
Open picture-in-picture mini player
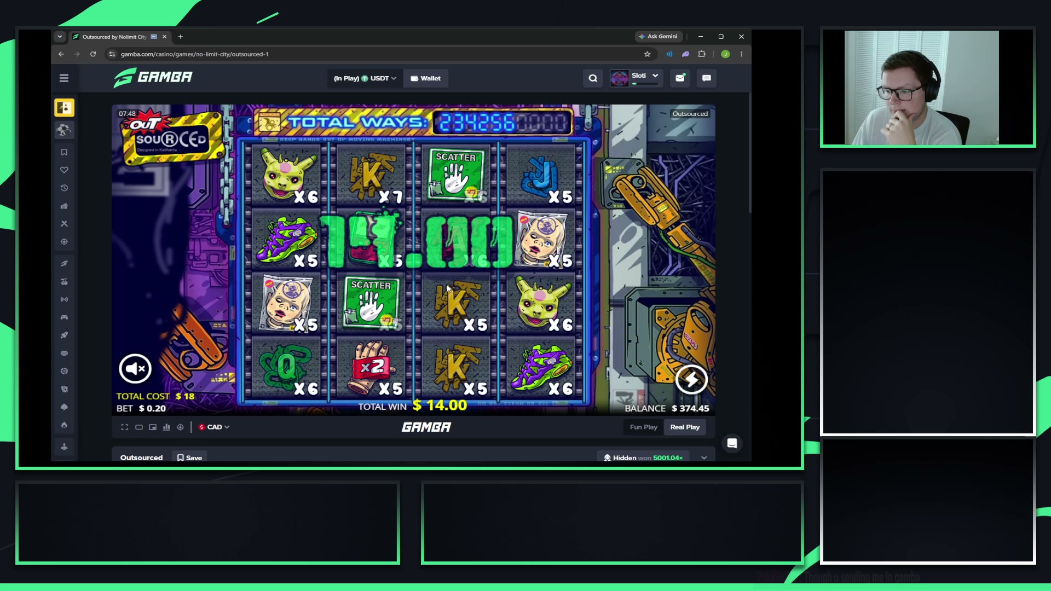[153, 427]
